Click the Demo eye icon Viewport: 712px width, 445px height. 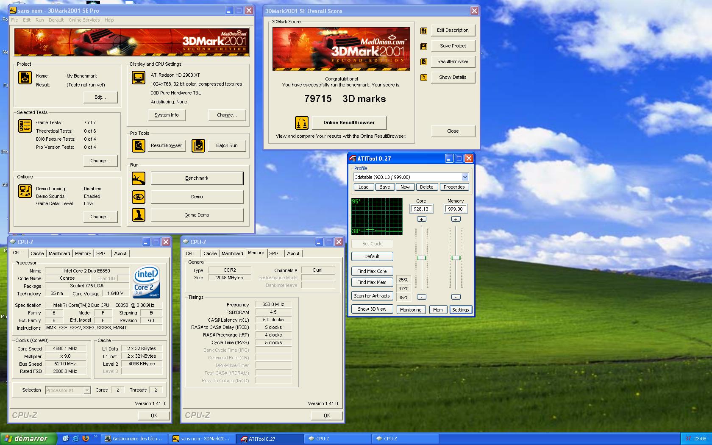(x=139, y=197)
